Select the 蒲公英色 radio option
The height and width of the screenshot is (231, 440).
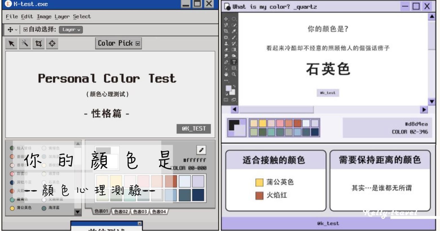tap(12, 208)
